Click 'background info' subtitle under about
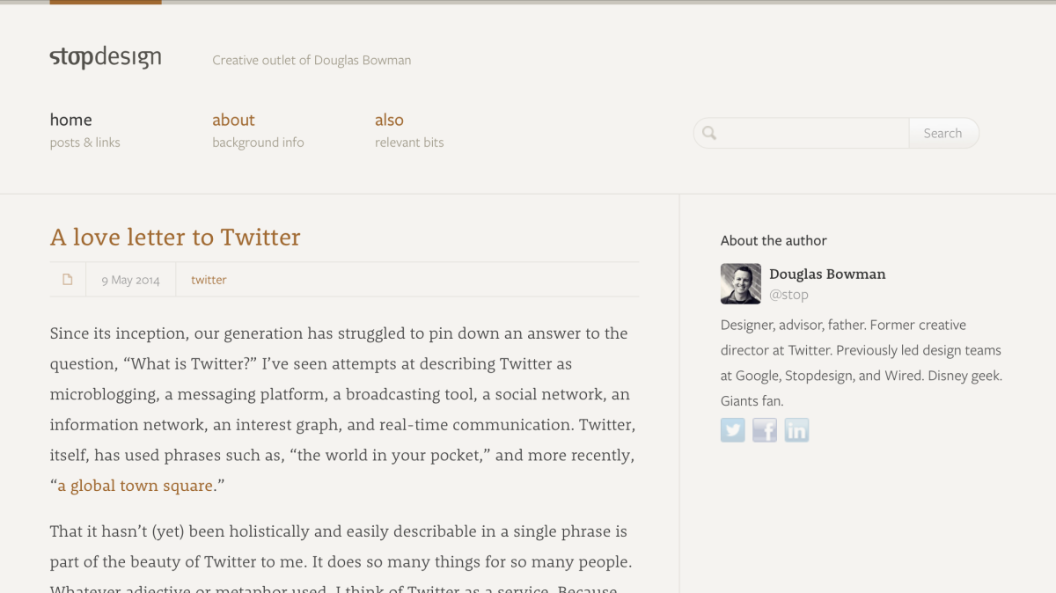This screenshot has height=593, width=1056. click(258, 143)
